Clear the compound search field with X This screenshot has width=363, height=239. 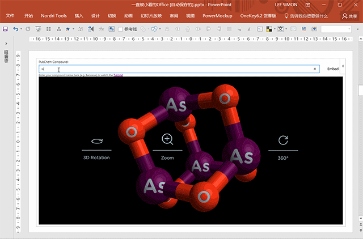point(315,69)
